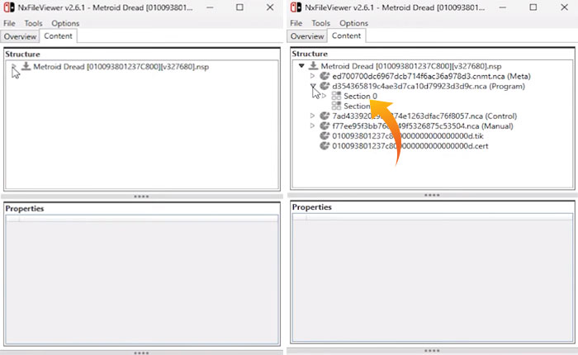
Task: Expand the Control nca node
Action: pyautogui.click(x=312, y=116)
